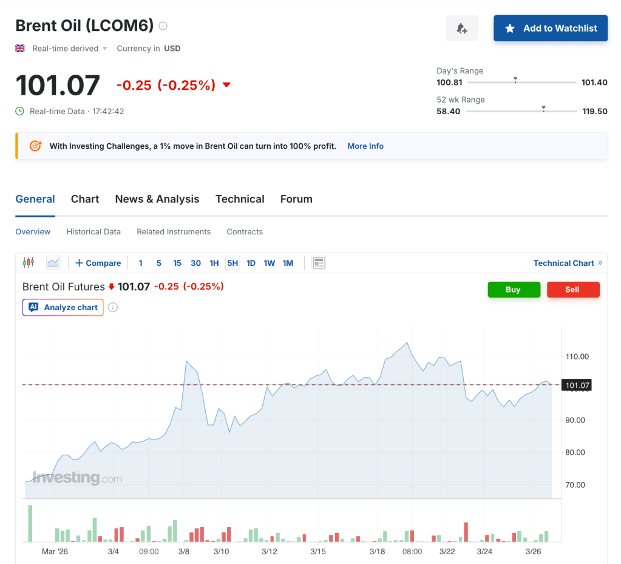Open Technical Chart expanded view link
Image resolution: width=621 pixels, height=564 pixels.
point(568,263)
